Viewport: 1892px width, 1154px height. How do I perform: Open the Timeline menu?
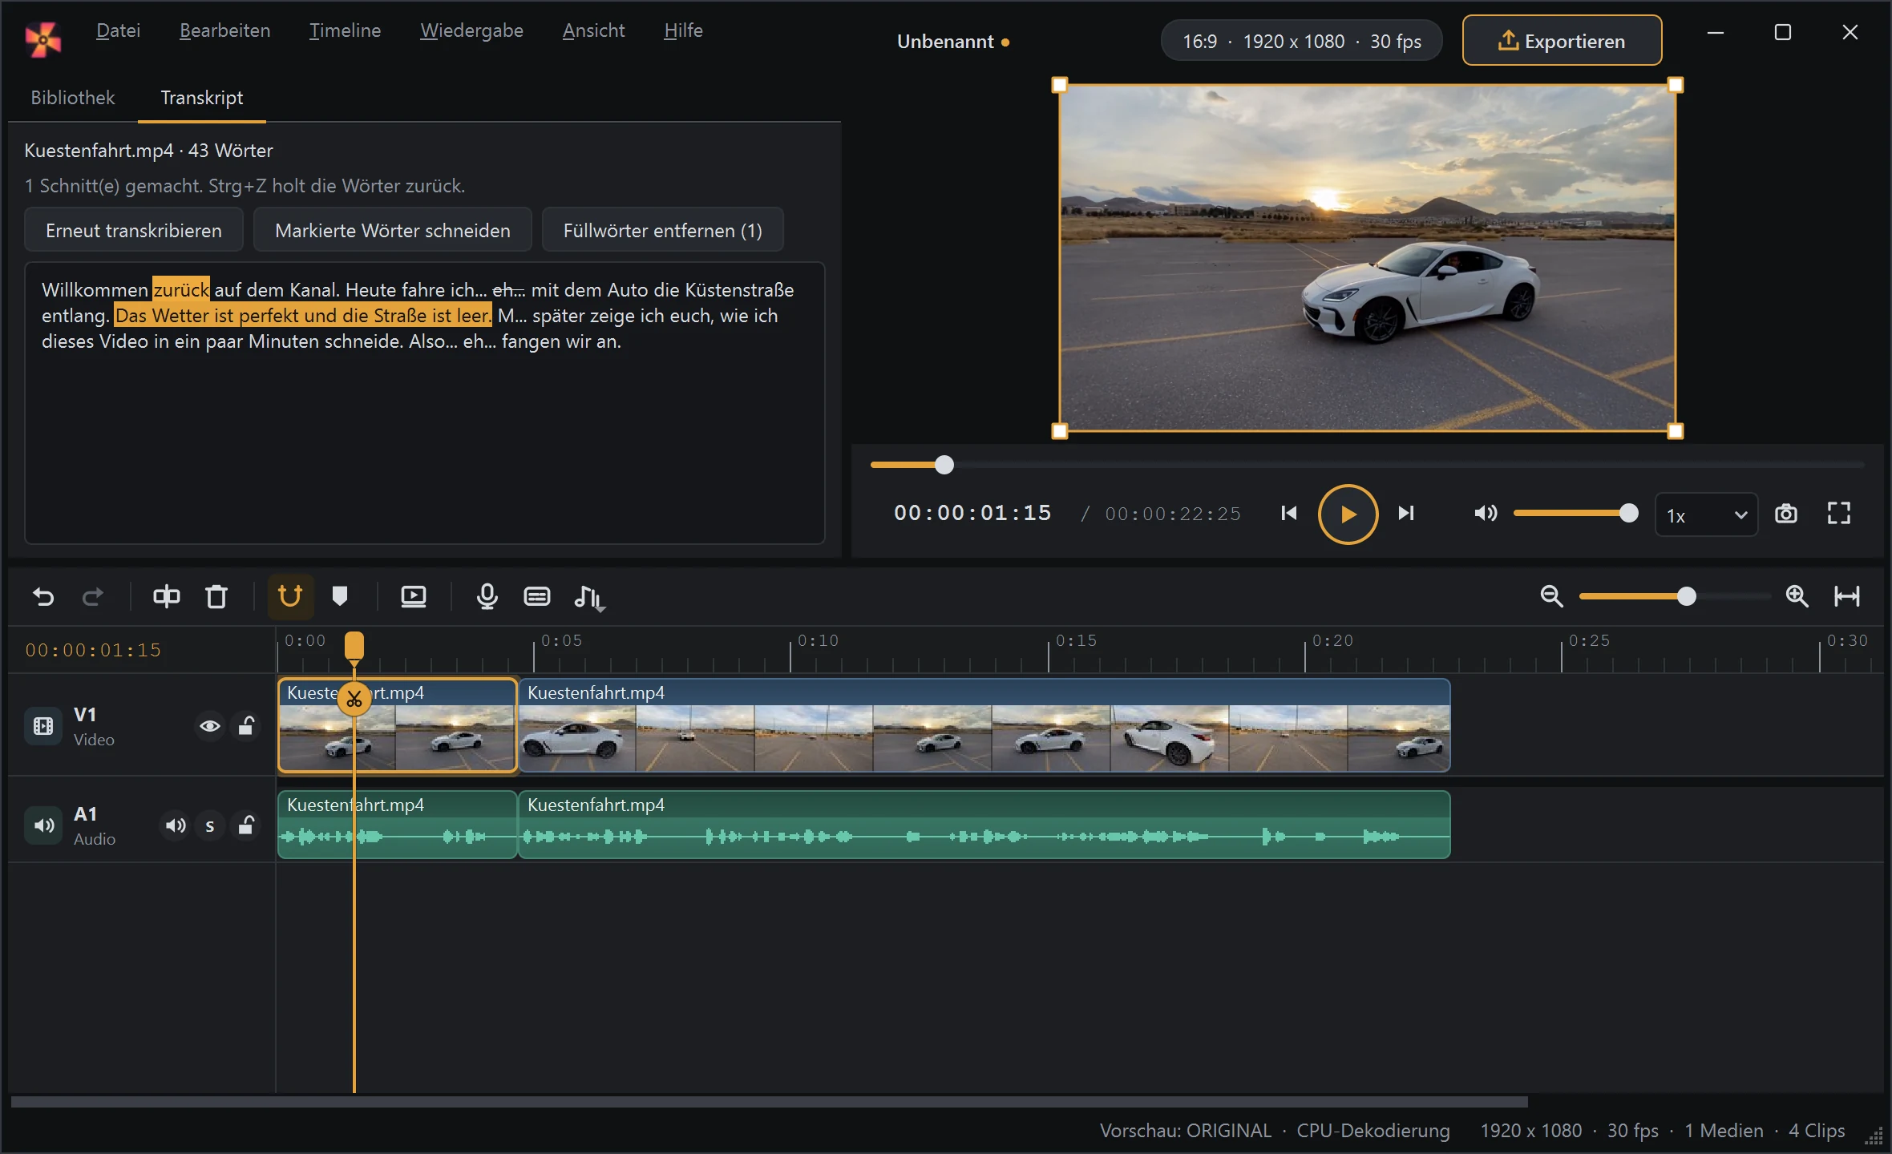tap(345, 30)
